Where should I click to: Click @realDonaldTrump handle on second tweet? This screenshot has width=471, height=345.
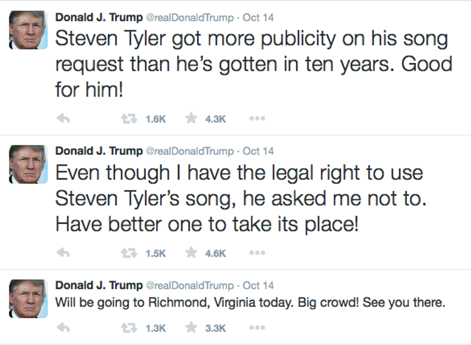click(x=189, y=151)
